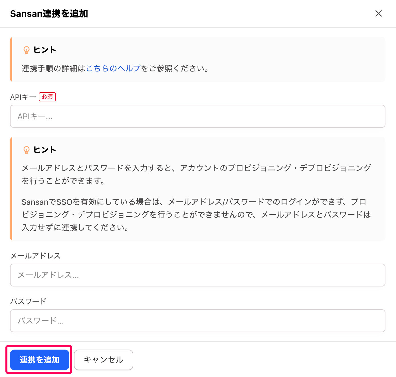This screenshot has height=377, width=396.
Task: Focus the APIキー input field
Action: pos(198,116)
